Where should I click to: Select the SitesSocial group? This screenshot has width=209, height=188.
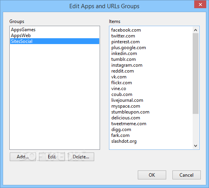click(x=54, y=41)
